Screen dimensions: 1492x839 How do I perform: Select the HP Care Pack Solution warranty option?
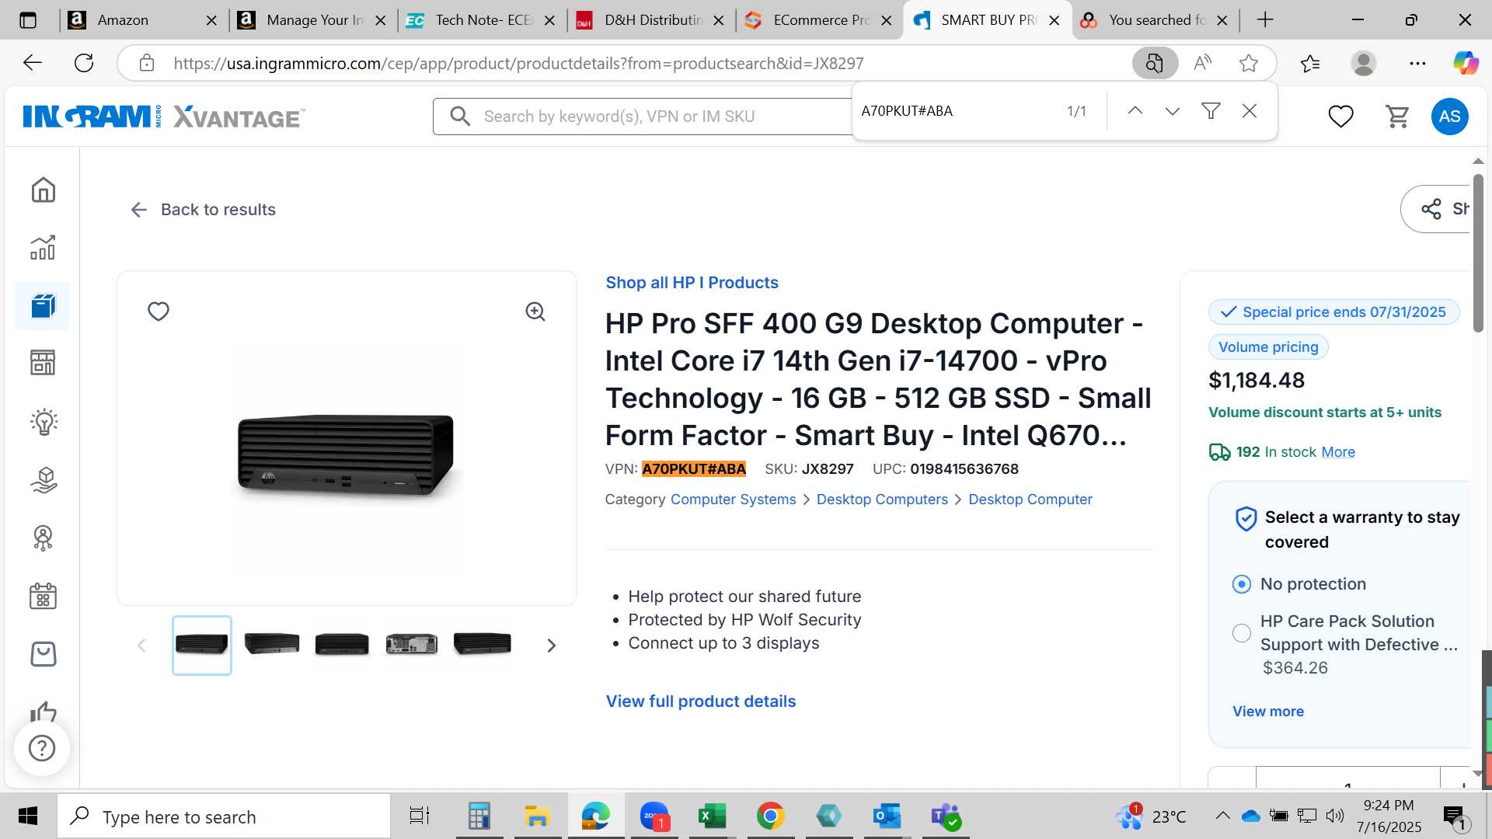[x=1242, y=633]
